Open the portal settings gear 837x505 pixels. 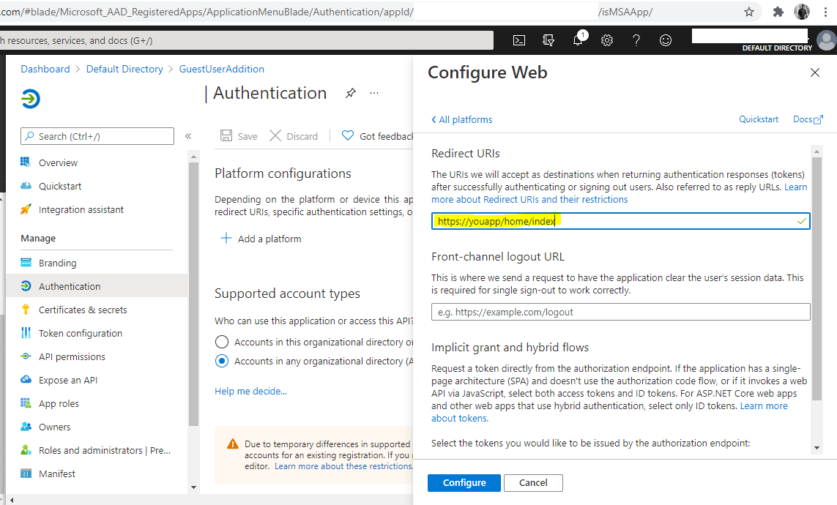pyautogui.click(x=607, y=40)
